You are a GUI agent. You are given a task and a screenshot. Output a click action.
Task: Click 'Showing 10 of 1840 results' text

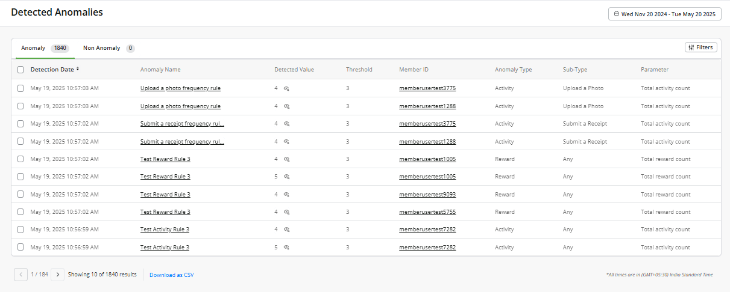click(x=102, y=275)
